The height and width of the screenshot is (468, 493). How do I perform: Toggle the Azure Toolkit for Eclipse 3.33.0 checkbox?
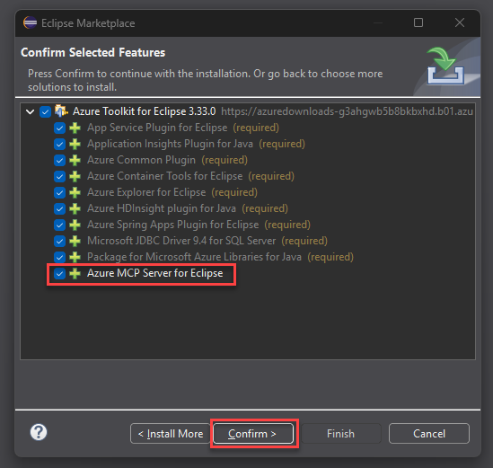(x=45, y=111)
